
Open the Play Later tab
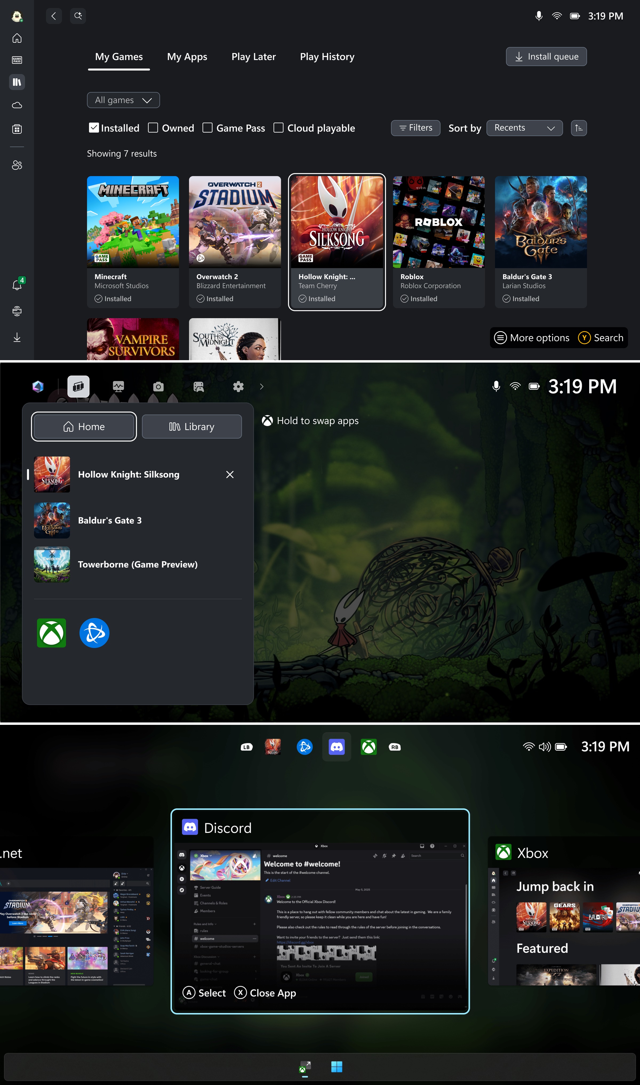[254, 57]
